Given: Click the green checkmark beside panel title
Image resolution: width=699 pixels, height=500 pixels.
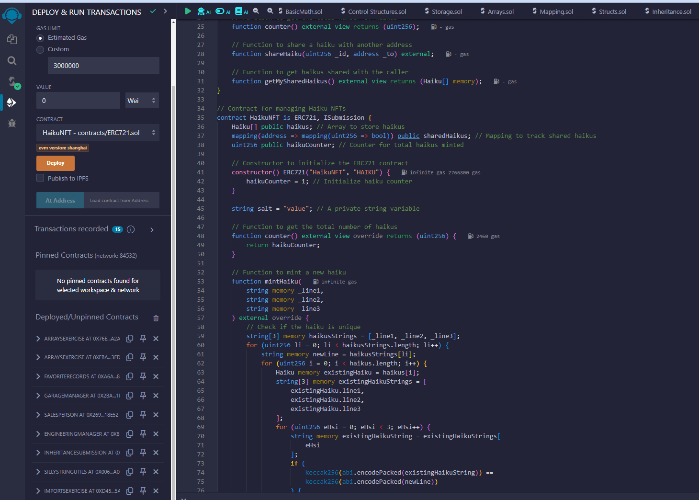Looking at the screenshot, I should 153,11.
